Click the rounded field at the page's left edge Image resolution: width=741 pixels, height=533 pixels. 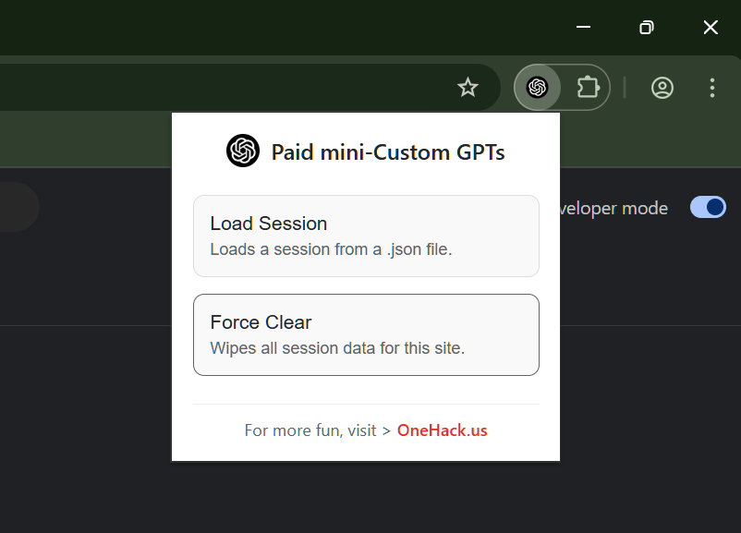pos(17,207)
